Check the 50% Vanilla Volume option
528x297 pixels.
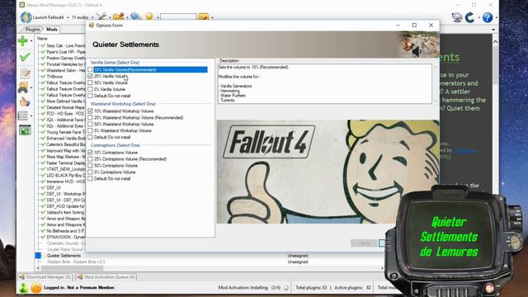coord(90,82)
